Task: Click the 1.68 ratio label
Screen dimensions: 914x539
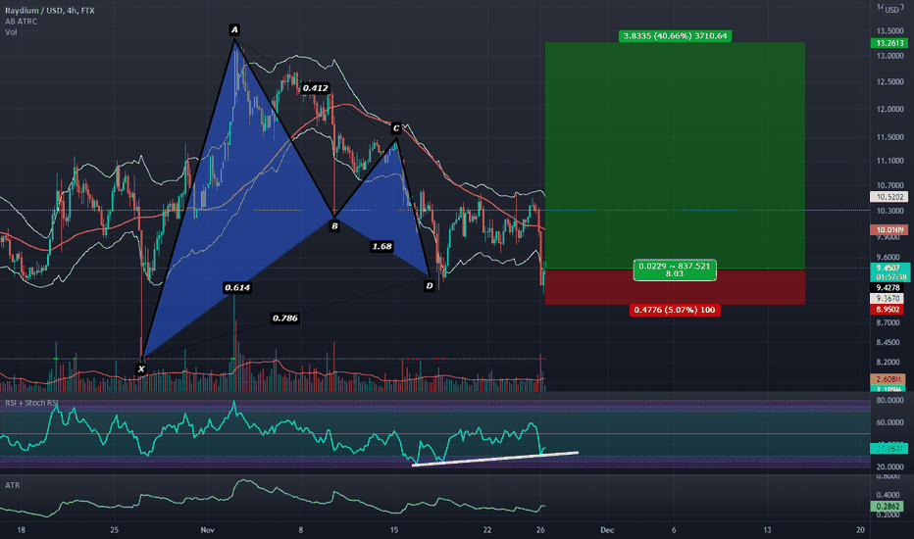Action: tap(381, 247)
